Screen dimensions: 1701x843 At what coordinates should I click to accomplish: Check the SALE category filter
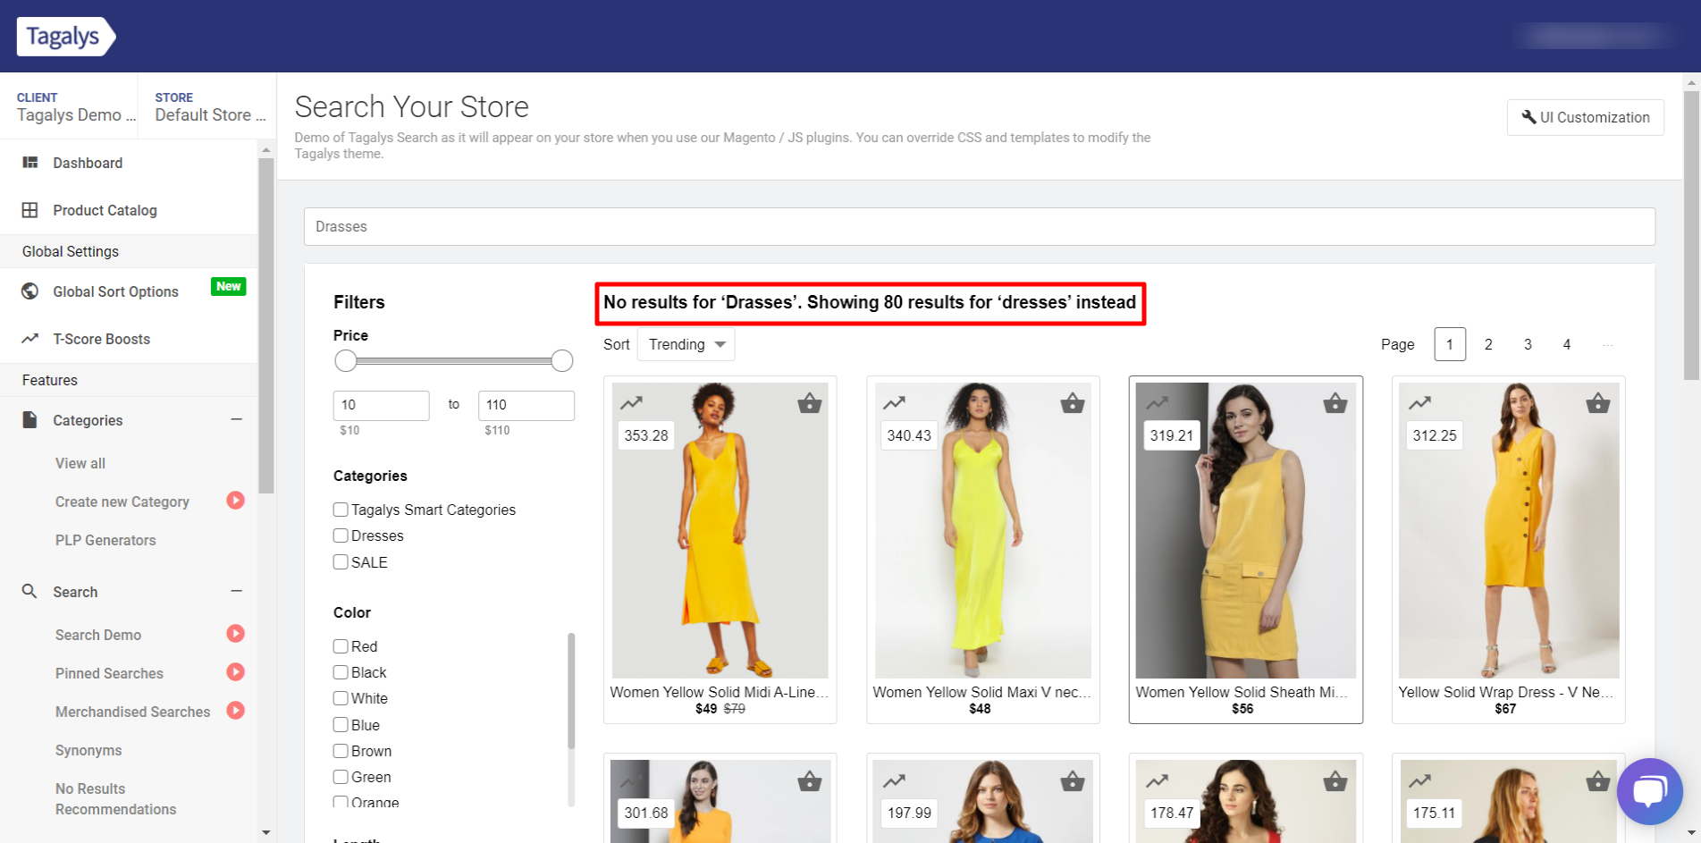[341, 561]
